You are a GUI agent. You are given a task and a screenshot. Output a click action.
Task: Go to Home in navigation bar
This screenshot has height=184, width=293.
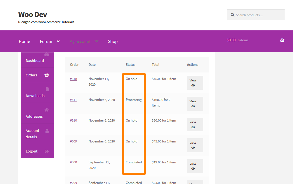point(24,41)
